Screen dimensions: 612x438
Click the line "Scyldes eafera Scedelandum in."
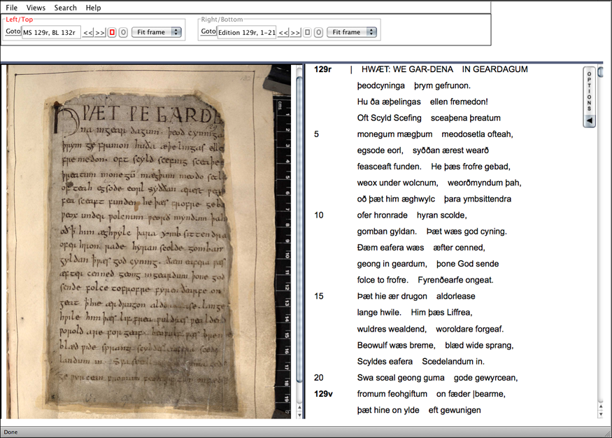tap(421, 362)
